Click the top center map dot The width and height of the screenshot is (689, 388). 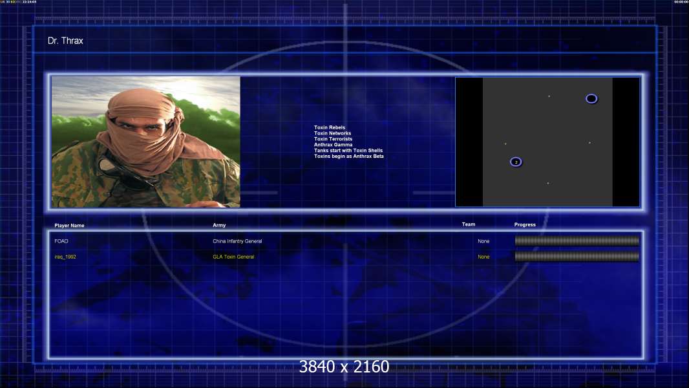tap(549, 96)
